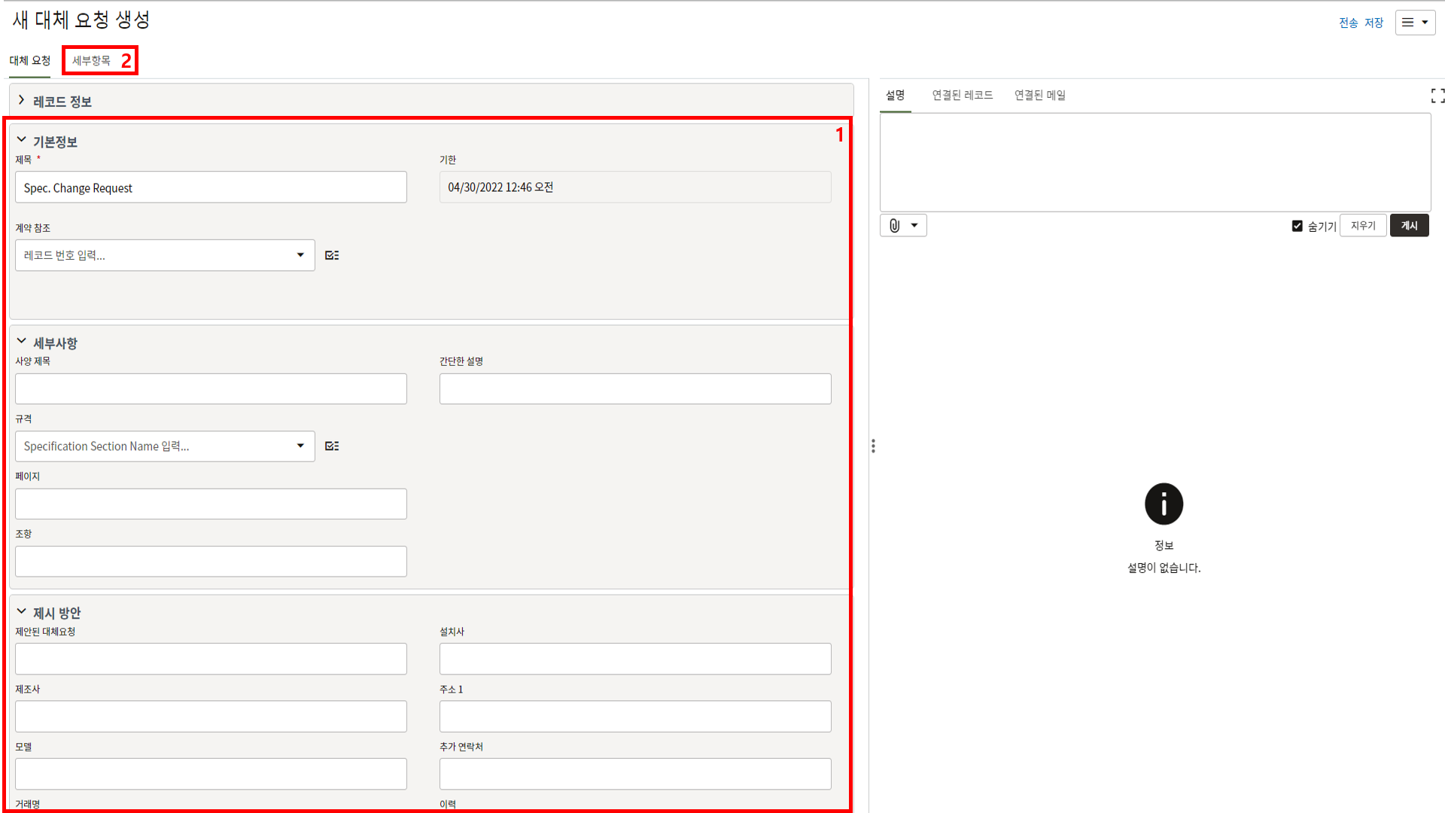Toggle the 숨기기 checkbox
Image resolution: width=1445 pixels, height=813 pixels.
click(1297, 226)
